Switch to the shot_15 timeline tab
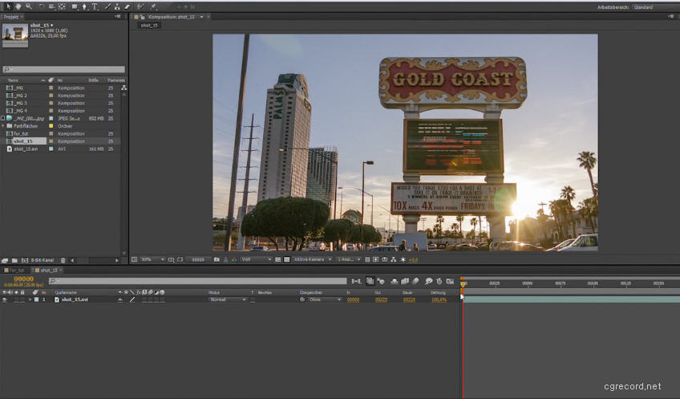Image resolution: width=680 pixels, height=399 pixels. point(48,271)
